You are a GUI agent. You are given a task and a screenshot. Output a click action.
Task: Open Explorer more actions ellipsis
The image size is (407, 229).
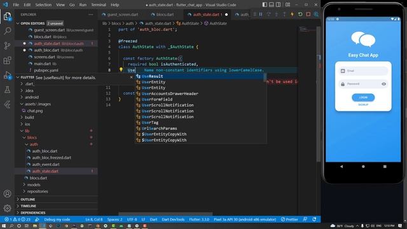coord(90,15)
